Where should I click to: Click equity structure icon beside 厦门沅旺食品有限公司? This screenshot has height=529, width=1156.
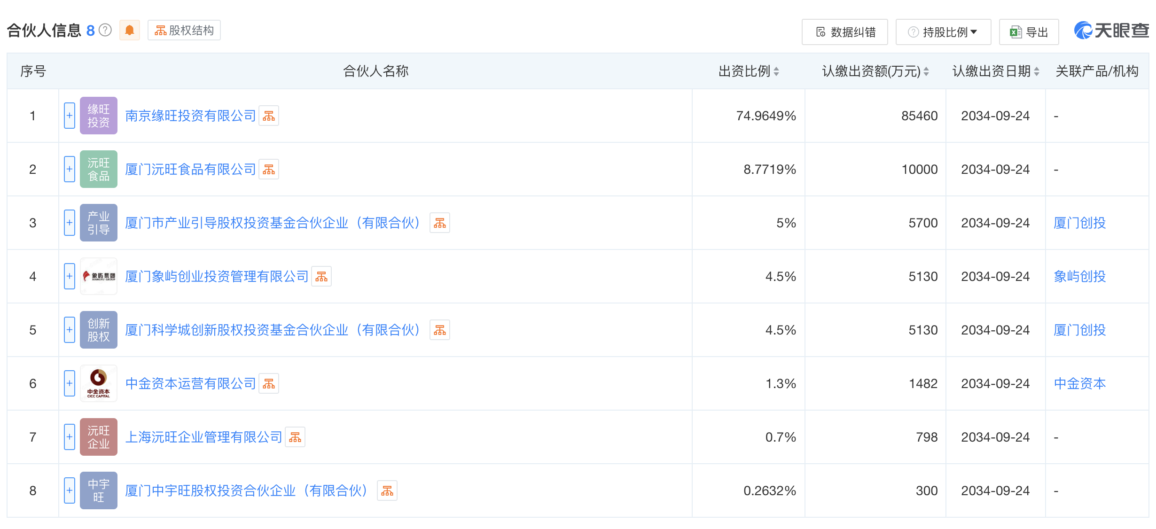pos(269,169)
